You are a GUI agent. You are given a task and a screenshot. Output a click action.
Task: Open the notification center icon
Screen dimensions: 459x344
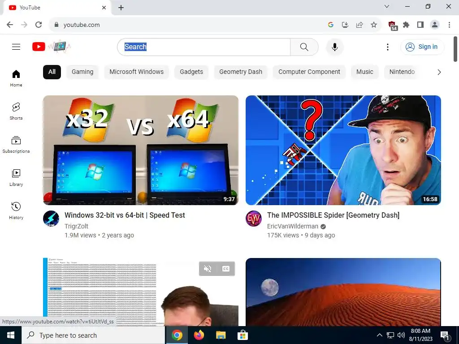(x=445, y=335)
